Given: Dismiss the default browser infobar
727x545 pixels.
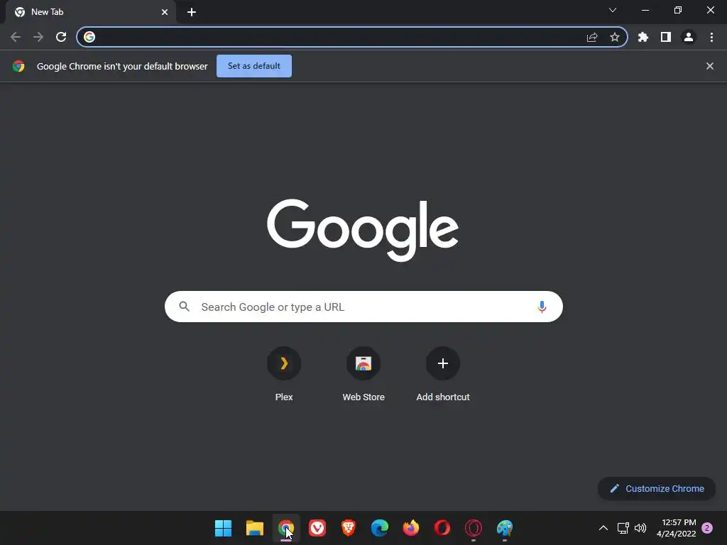Looking at the screenshot, I should (x=710, y=66).
